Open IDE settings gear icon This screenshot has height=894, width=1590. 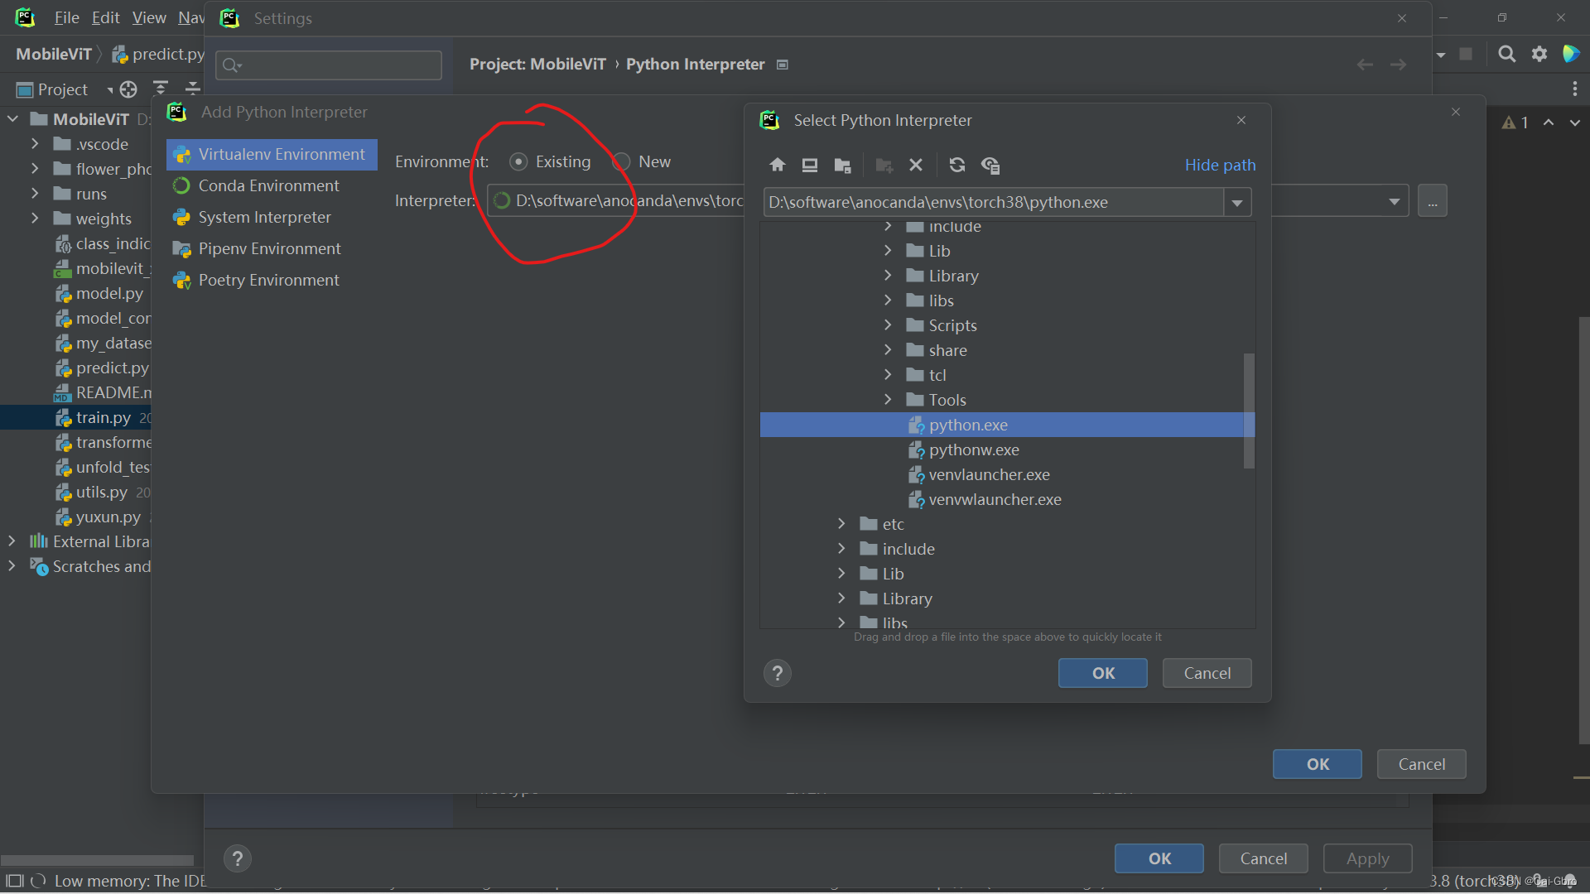click(1539, 54)
